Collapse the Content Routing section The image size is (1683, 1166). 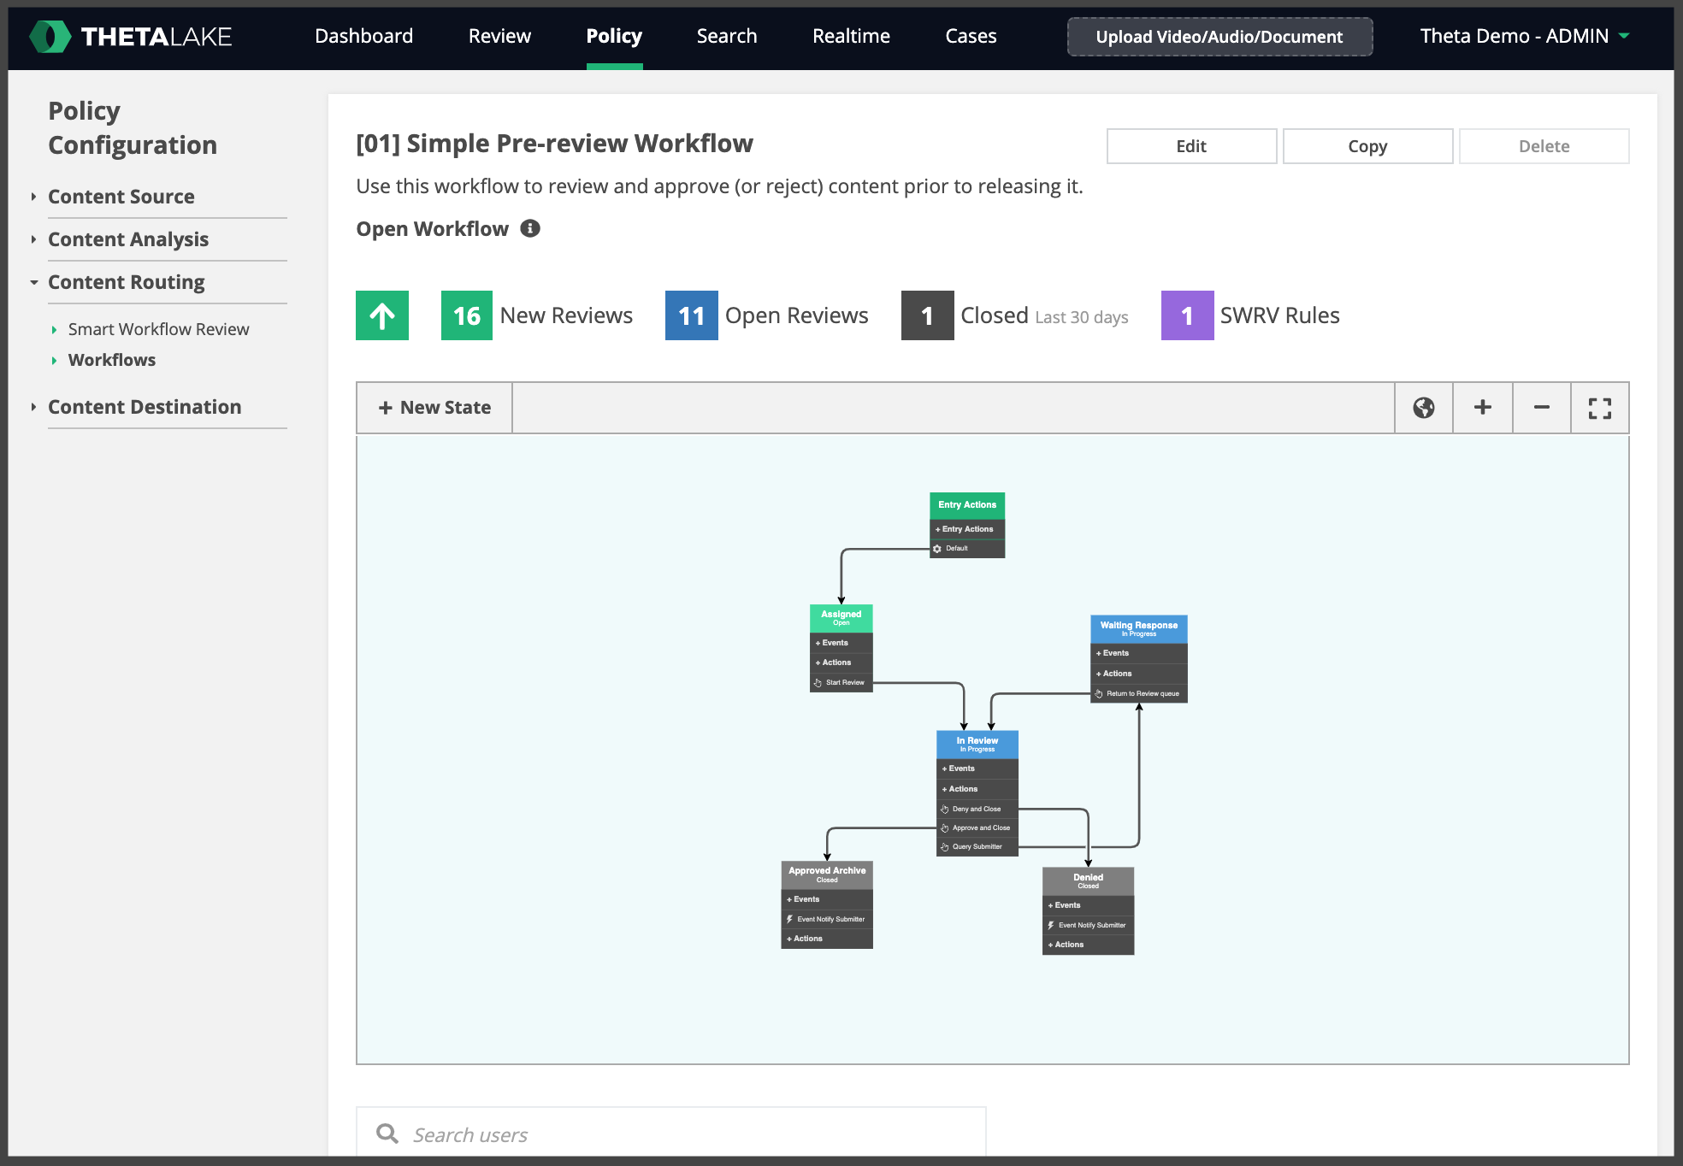coord(127,282)
